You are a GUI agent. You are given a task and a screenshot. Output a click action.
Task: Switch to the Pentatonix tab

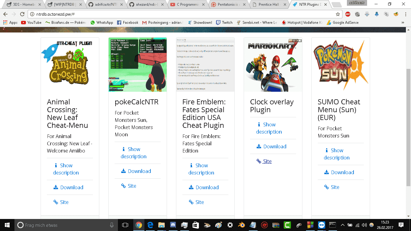coord(229,5)
